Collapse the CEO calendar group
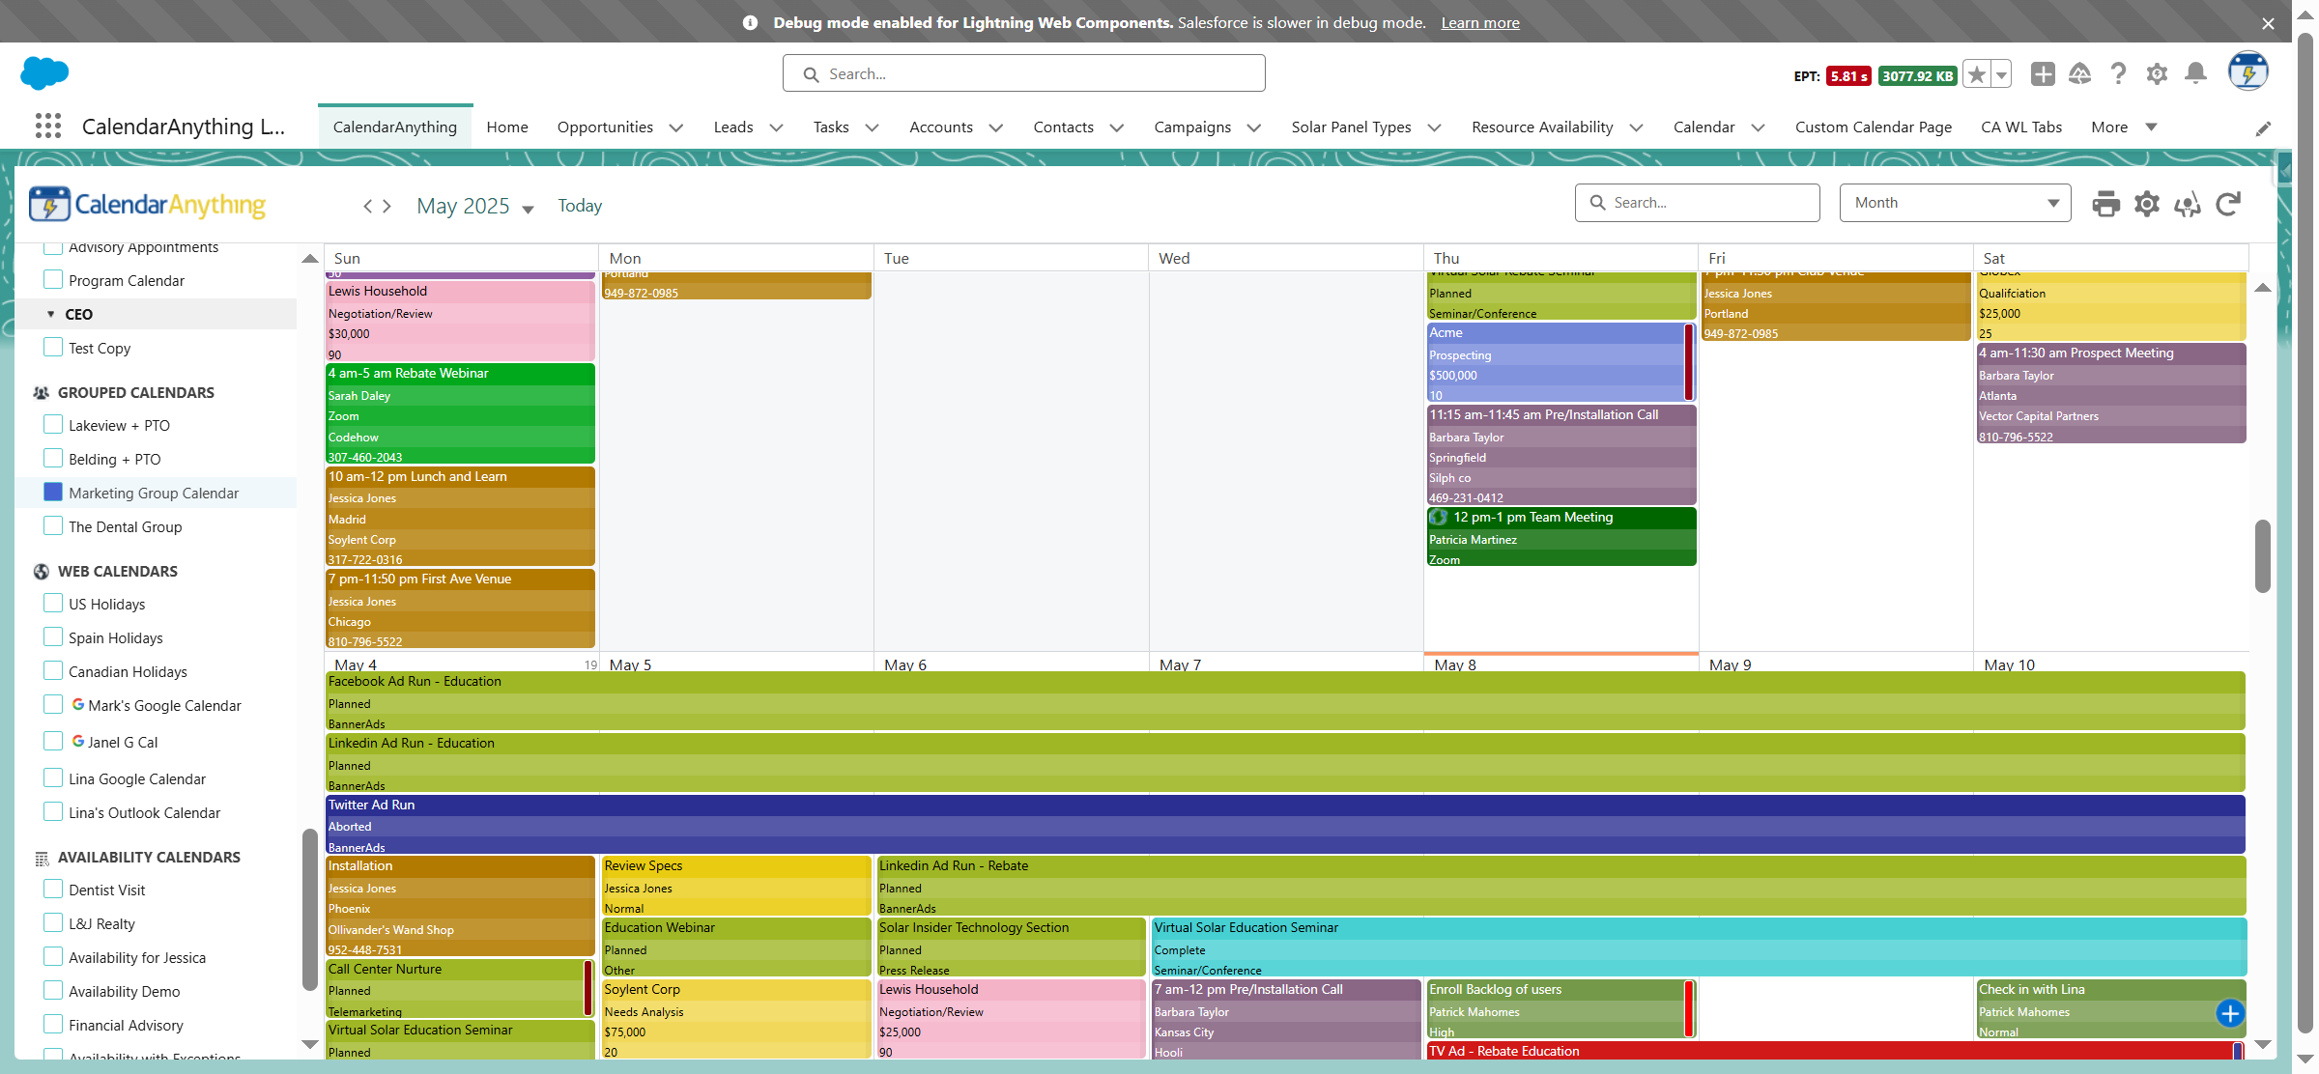Image resolution: width=2319 pixels, height=1074 pixels. 51,315
